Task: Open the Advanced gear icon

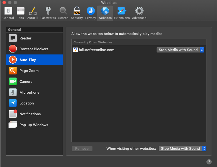Action: pyautogui.click(x=139, y=11)
